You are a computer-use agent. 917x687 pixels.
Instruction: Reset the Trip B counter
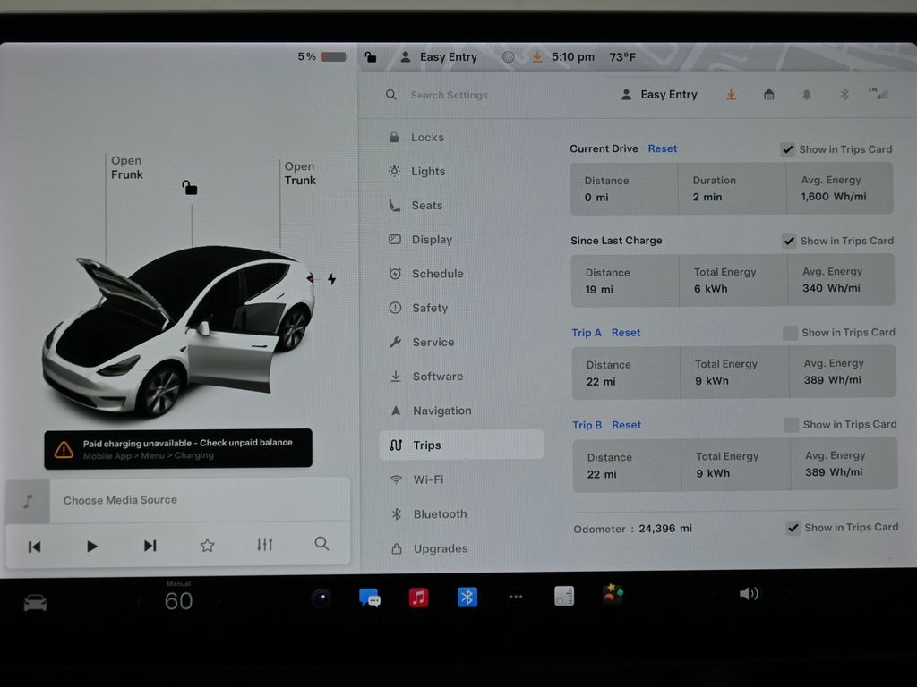[626, 425]
